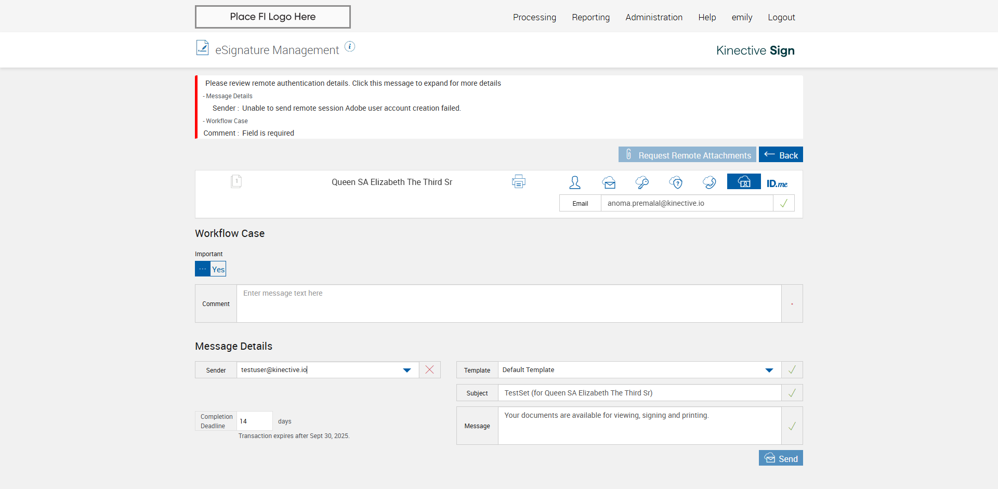Click the Completion Deadline days field
The width and height of the screenshot is (998, 489).
[x=254, y=421]
